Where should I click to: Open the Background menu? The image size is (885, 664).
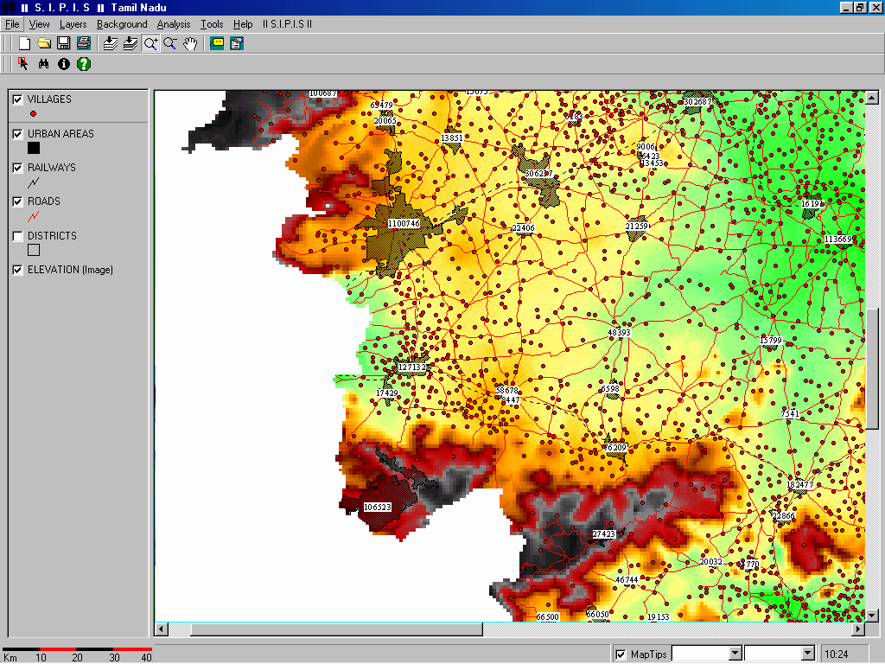pos(122,24)
